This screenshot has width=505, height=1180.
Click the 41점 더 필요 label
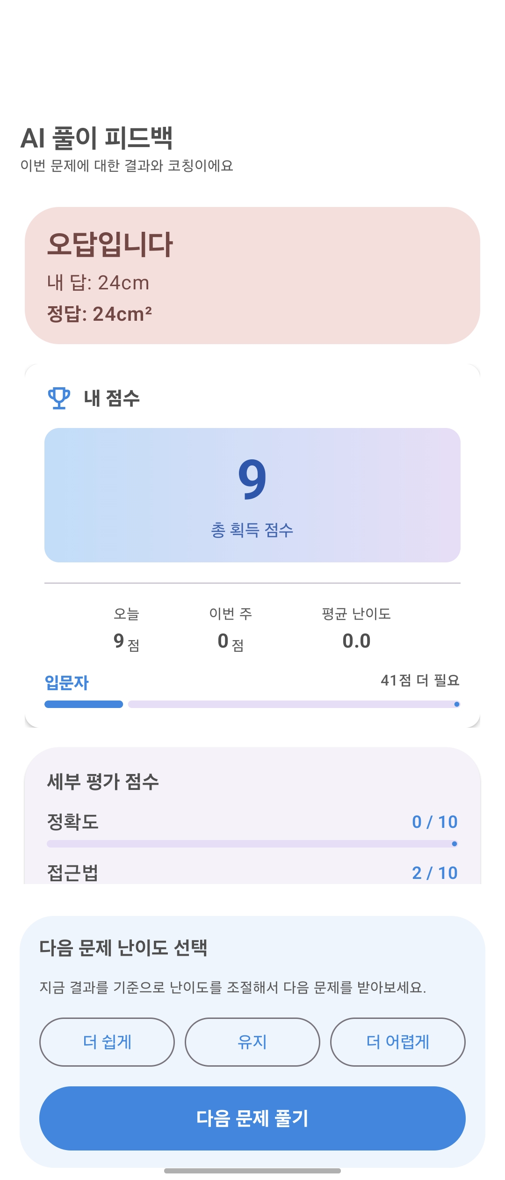click(x=420, y=680)
